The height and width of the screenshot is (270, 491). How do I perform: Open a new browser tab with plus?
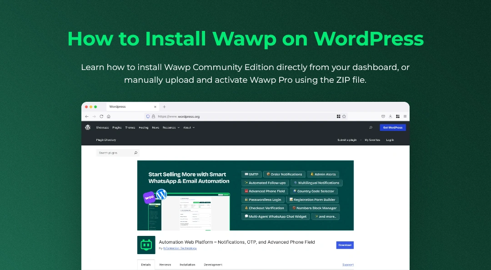pos(164,107)
